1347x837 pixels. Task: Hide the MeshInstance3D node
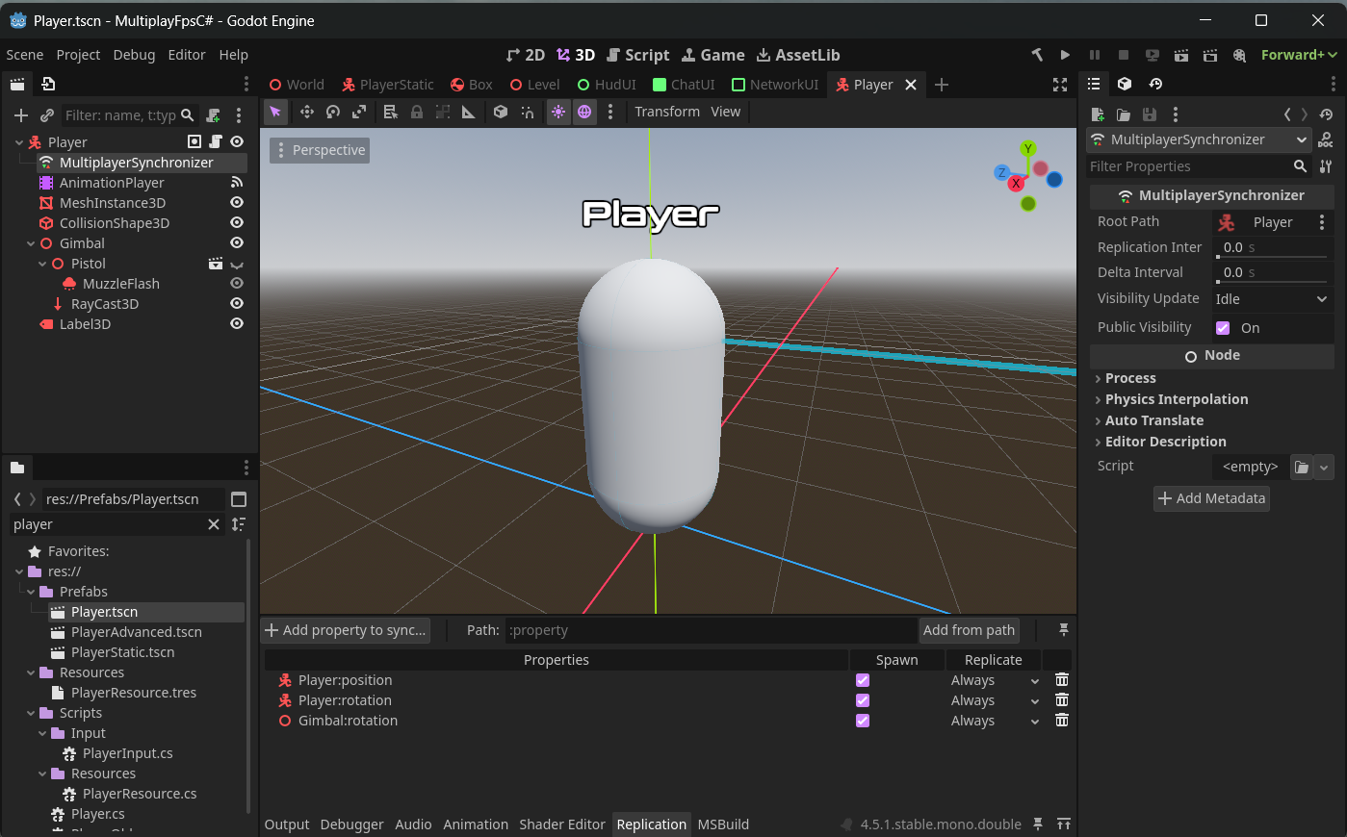(236, 203)
